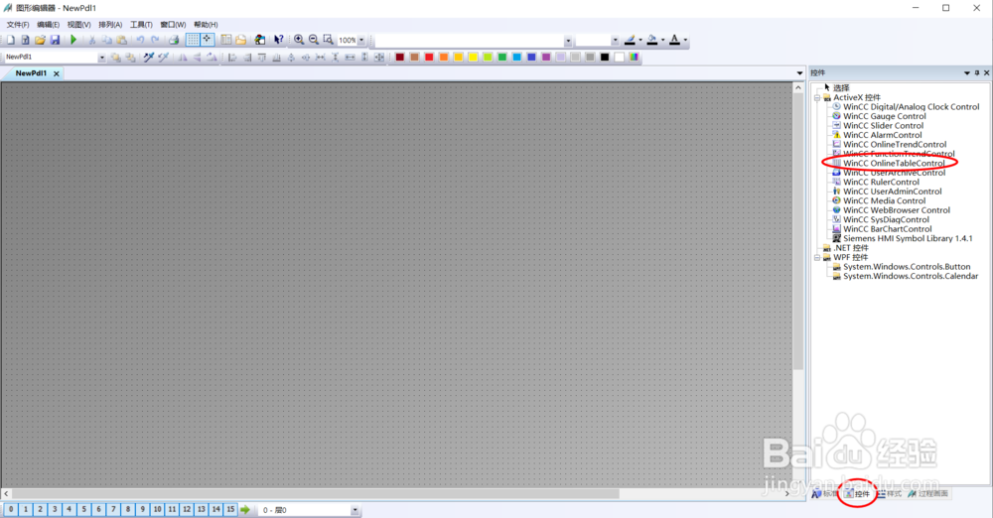Zoom out with the magnifier minus icon
Screen dimensions: 993x518
[x=314, y=40]
